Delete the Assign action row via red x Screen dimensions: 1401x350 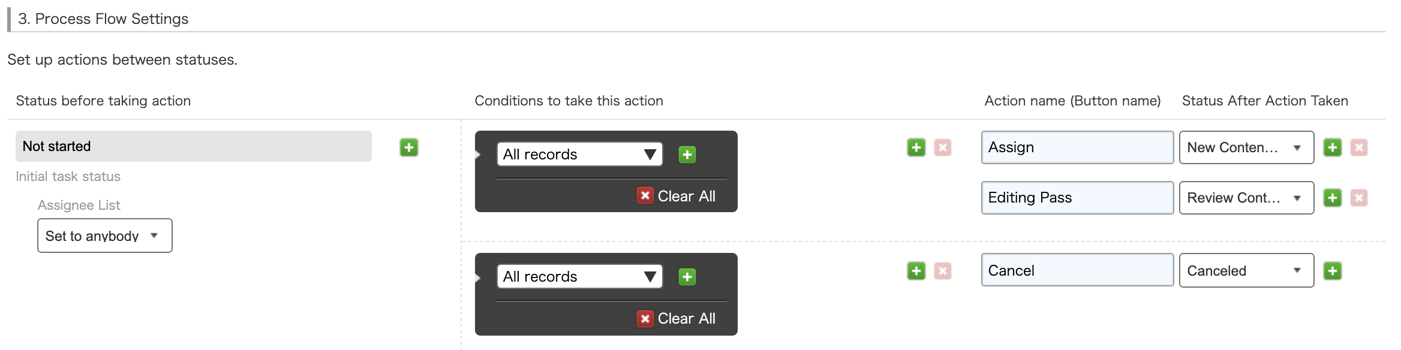pos(1358,147)
